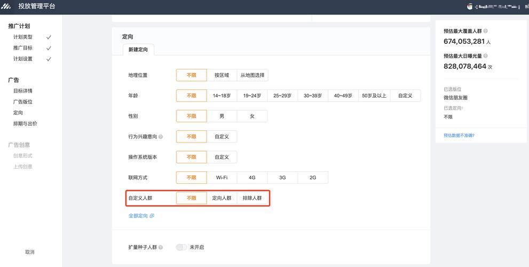The height and width of the screenshot is (267, 529).
Task: Select age range 25~29岁
Action: (282, 96)
